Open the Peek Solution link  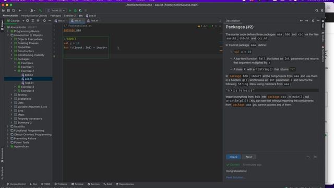click(x=235, y=178)
